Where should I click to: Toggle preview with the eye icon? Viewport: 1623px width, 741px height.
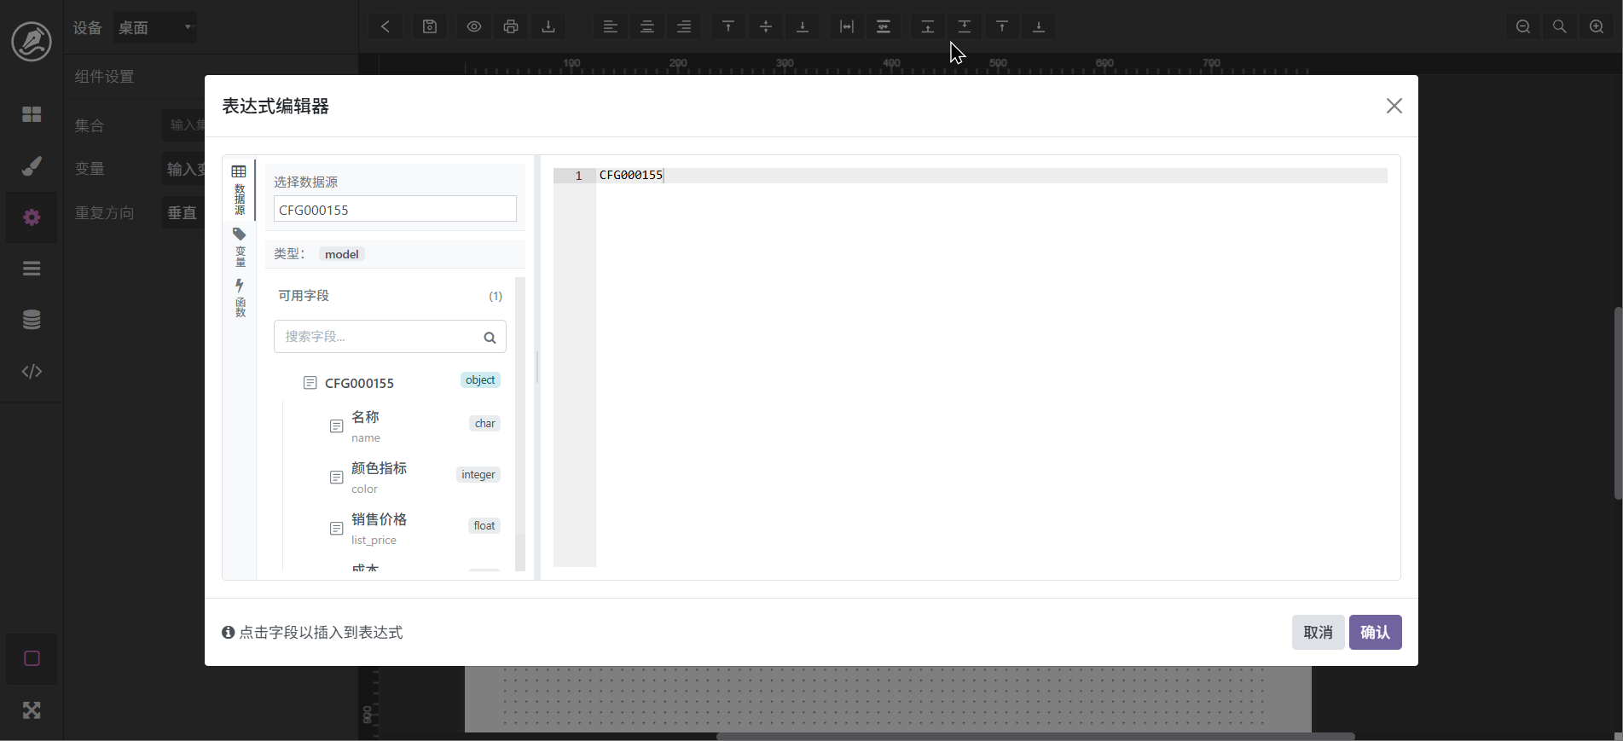coord(473,26)
